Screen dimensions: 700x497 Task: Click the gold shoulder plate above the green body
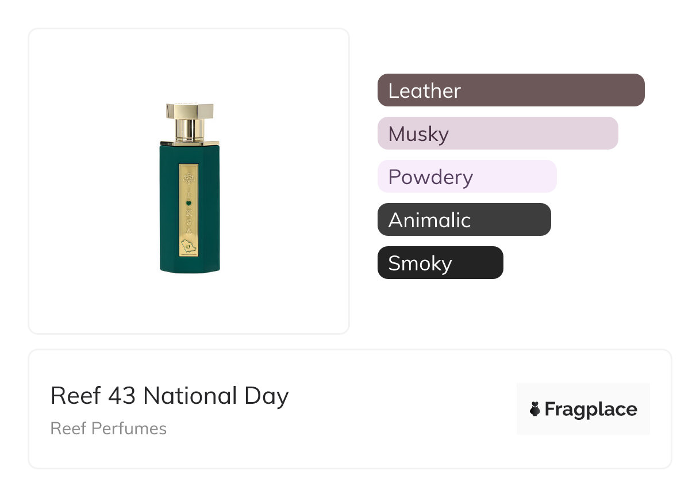pyautogui.click(x=190, y=142)
